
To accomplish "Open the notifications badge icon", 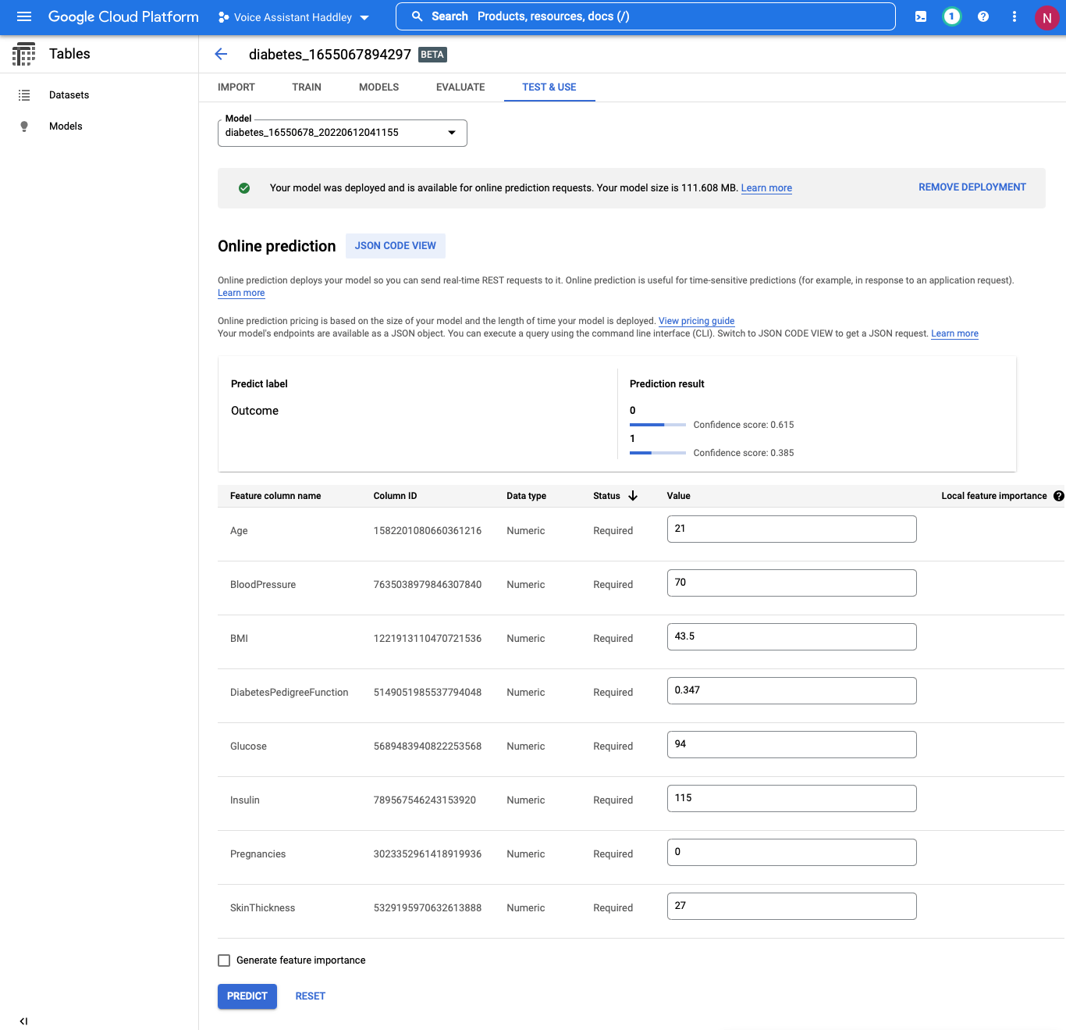I will pyautogui.click(x=951, y=16).
